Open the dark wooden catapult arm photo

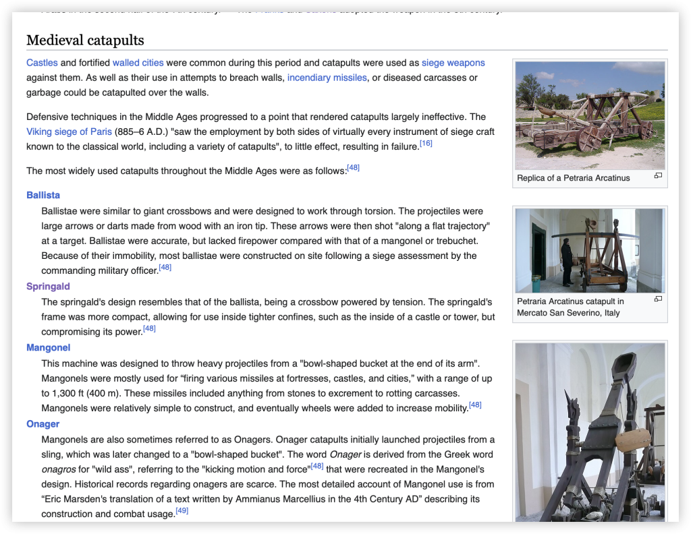pyautogui.click(x=590, y=432)
